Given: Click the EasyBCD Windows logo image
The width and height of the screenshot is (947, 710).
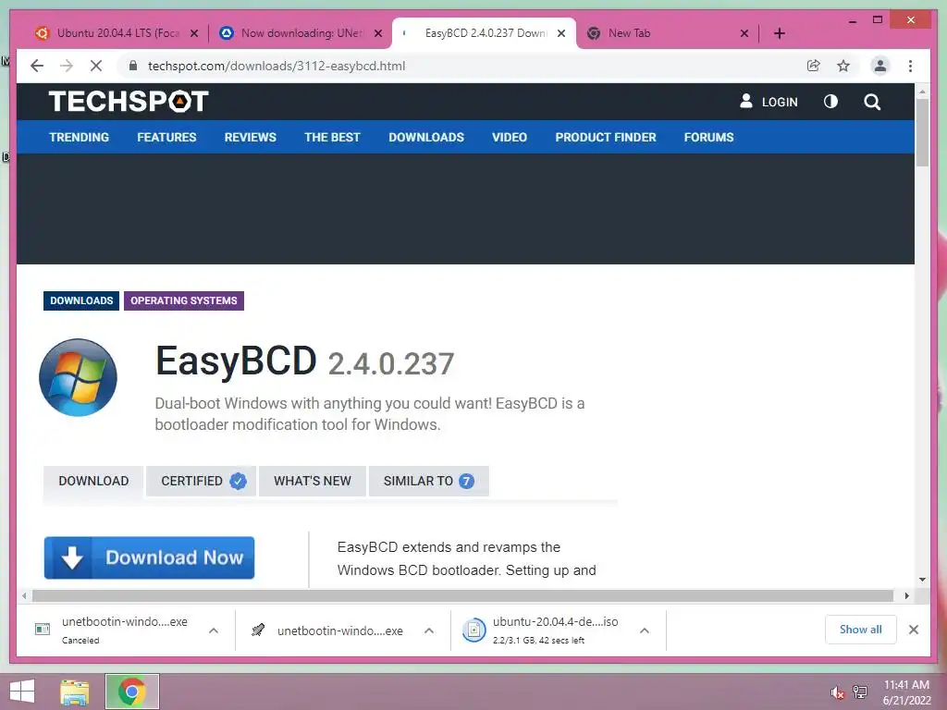Looking at the screenshot, I should tap(78, 377).
